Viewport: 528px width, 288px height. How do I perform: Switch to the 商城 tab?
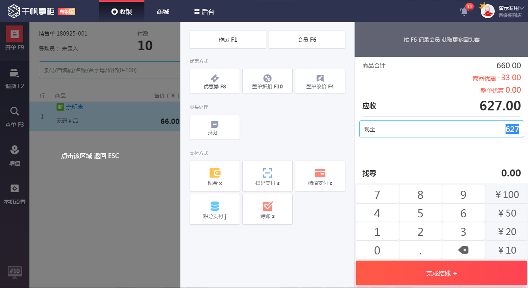click(x=162, y=11)
